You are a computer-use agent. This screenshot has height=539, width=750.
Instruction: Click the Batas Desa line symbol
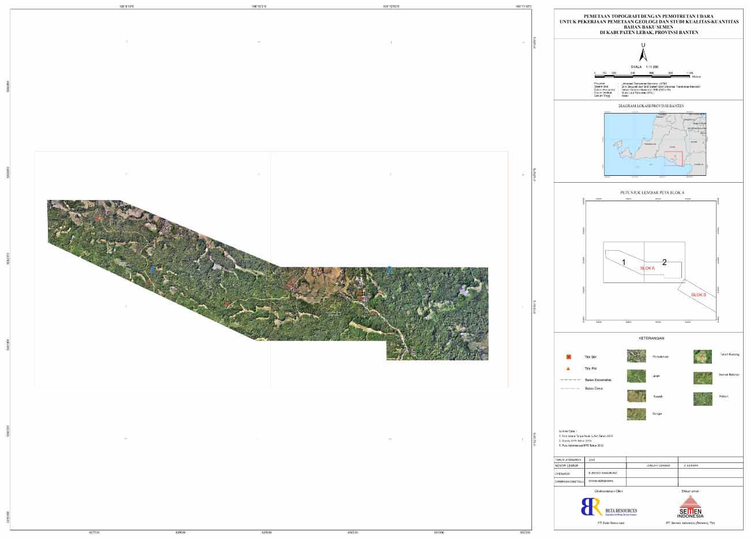[x=570, y=389]
